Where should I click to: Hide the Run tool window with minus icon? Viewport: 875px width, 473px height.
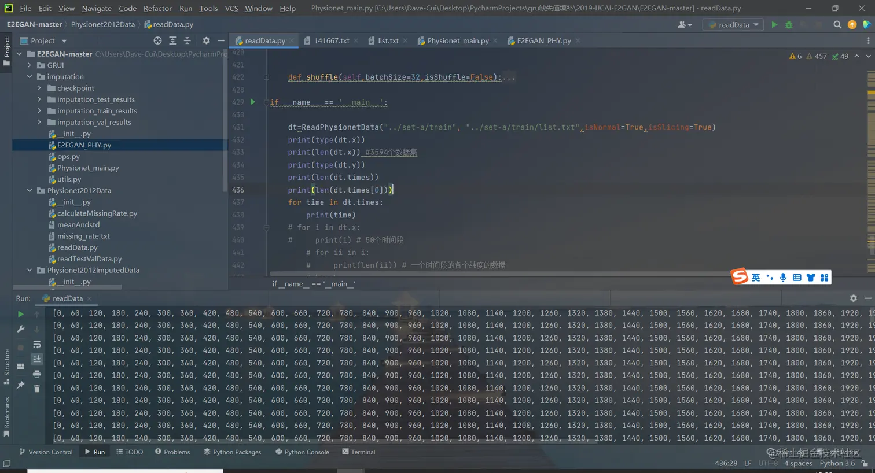(867, 298)
